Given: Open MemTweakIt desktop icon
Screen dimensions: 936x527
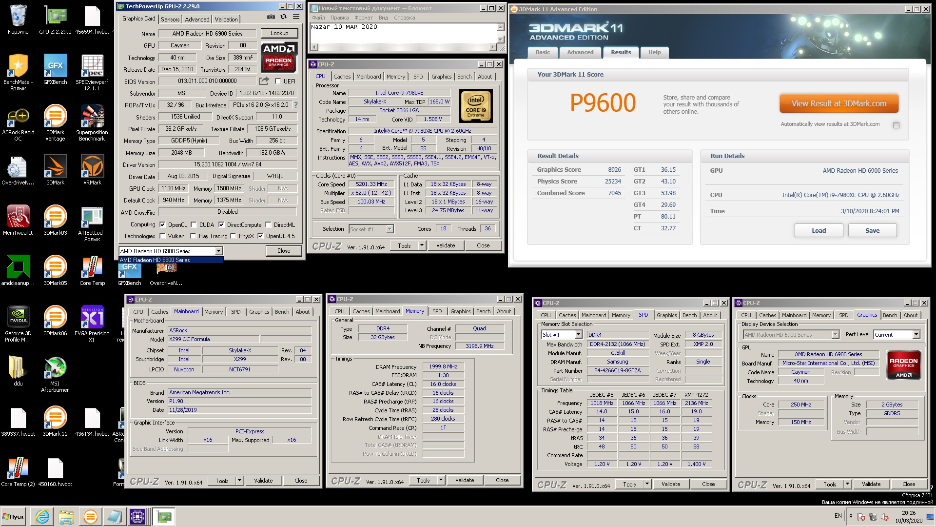Looking at the screenshot, I should [x=18, y=220].
